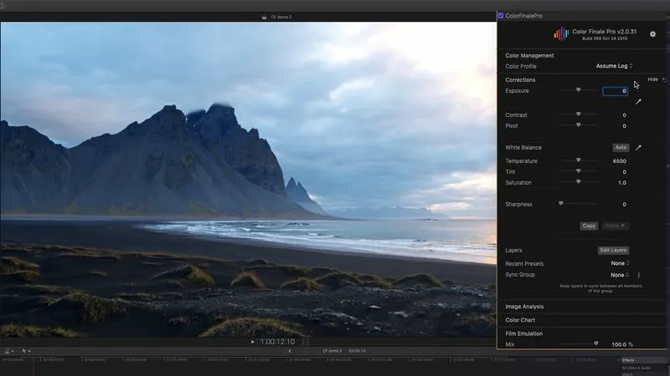This screenshot has height=376, width=670.
Task: Click the Edit Layers button
Action: (613, 250)
